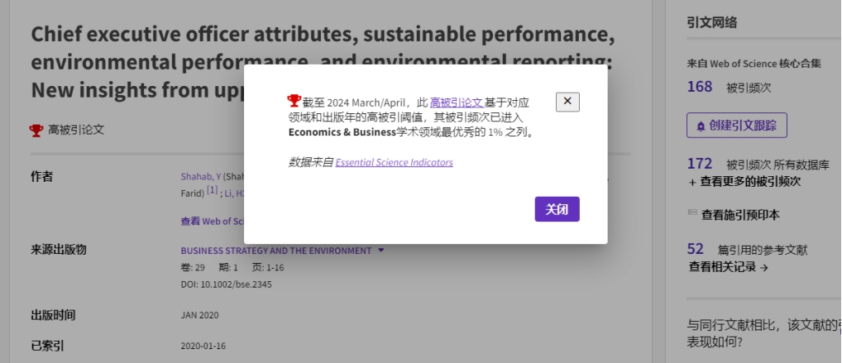
Task: Click the purple 关闭 button
Action: pos(557,209)
